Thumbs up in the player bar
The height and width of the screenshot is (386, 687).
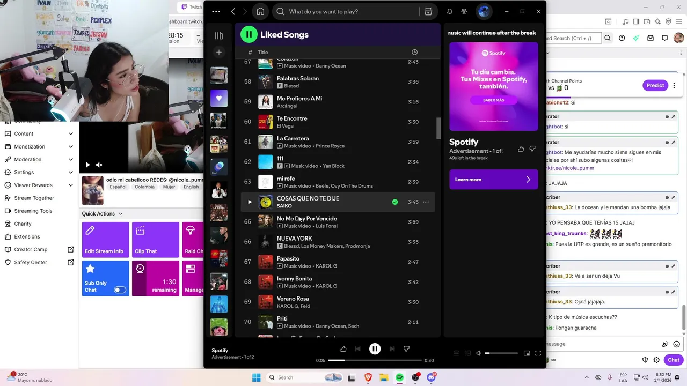pyautogui.click(x=343, y=349)
